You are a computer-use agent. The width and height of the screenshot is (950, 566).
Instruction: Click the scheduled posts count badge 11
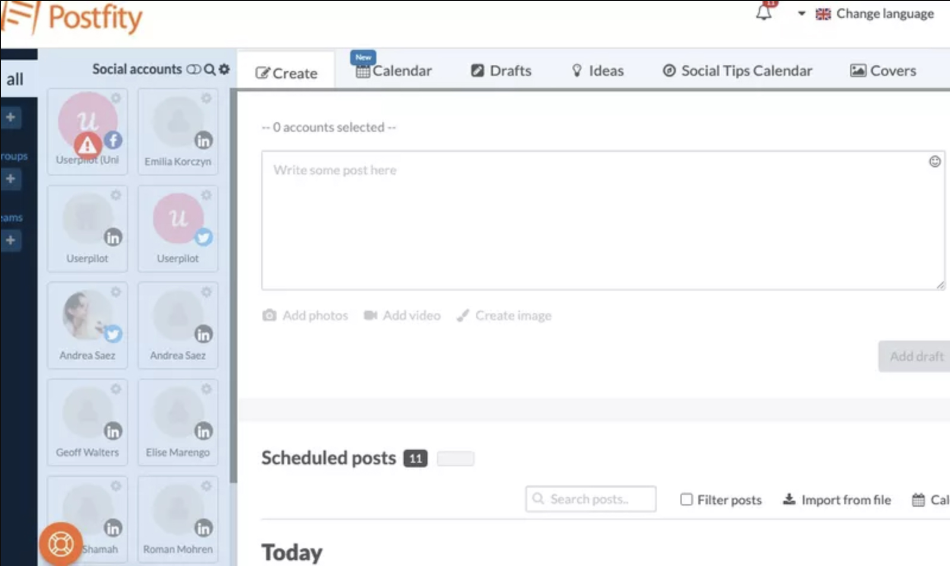(x=416, y=459)
